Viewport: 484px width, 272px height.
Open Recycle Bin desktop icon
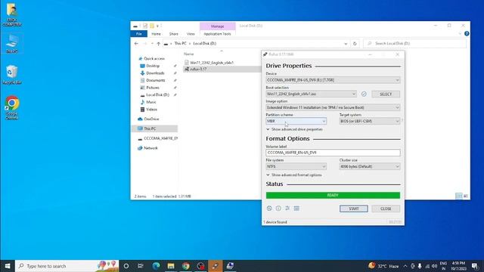[12, 75]
